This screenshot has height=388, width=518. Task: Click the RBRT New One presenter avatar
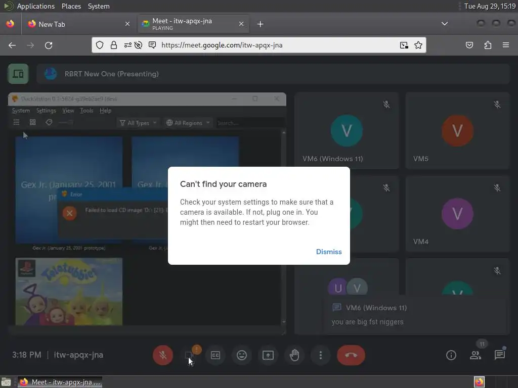point(51,74)
